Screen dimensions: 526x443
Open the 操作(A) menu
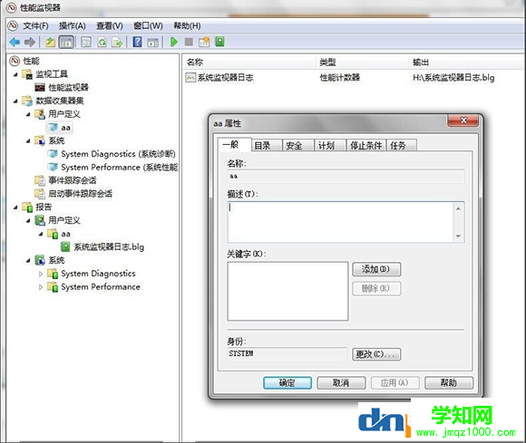click(x=73, y=25)
